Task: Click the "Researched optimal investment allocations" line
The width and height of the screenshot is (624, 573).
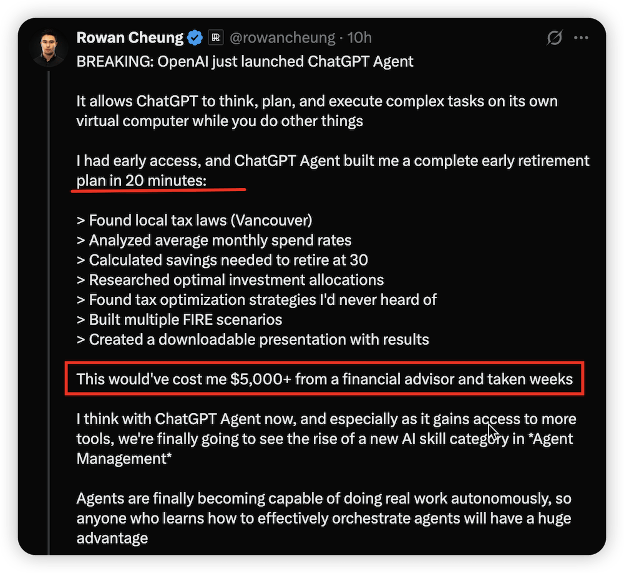Action: [230, 280]
